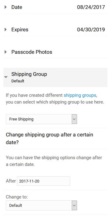
Task: Collapse the Shipping Group section arrow
Action: [x=6, y=77]
